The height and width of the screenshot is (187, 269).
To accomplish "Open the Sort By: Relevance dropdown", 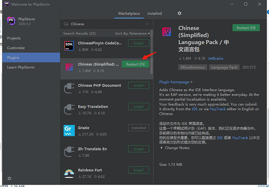I will coord(132,34).
